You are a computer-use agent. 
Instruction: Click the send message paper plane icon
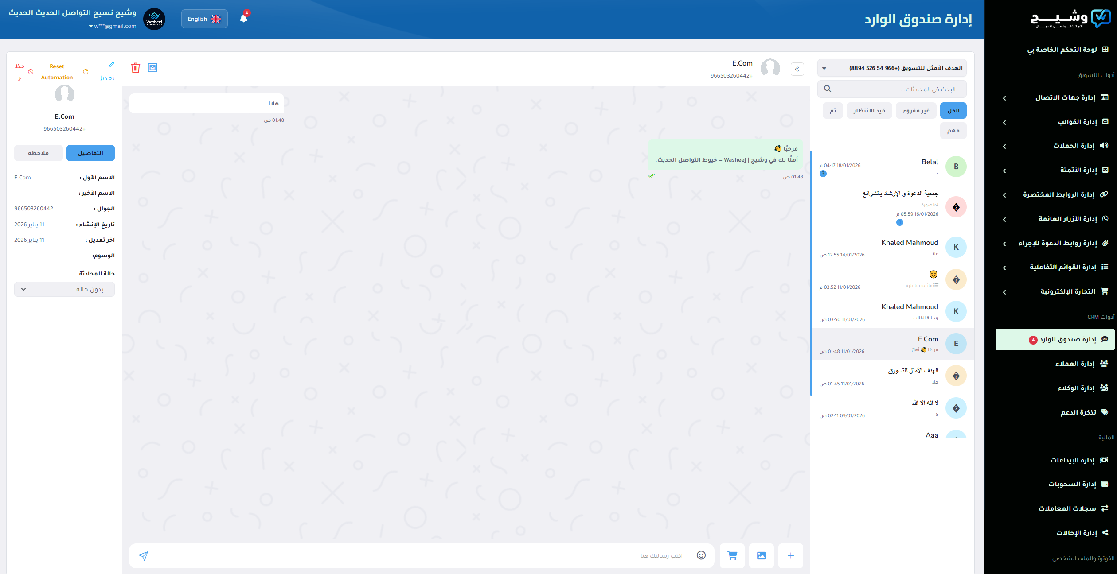pyautogui.click(x=143, y=556)
